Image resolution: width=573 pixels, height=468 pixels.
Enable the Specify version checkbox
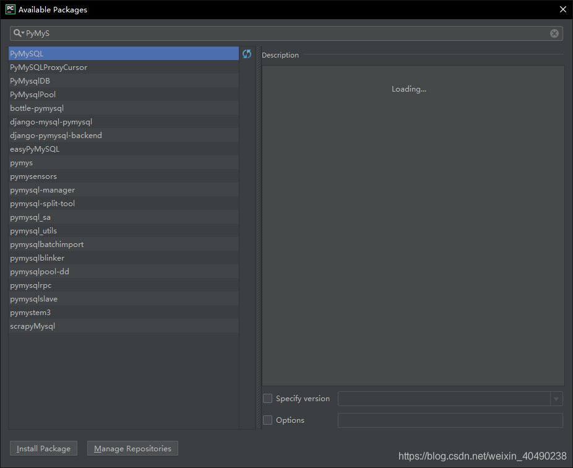point(267,398)
